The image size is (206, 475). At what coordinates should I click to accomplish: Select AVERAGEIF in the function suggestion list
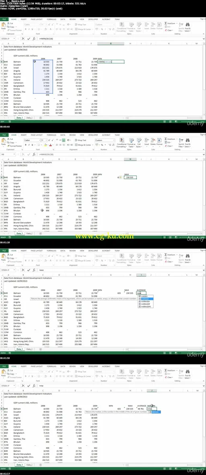click(146, 304)
